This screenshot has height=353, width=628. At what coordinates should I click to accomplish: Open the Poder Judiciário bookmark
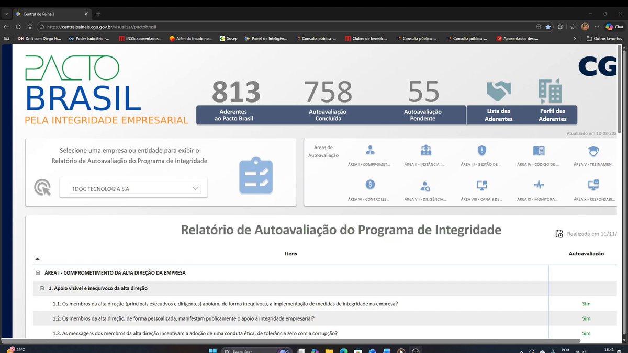pos(88,38)
